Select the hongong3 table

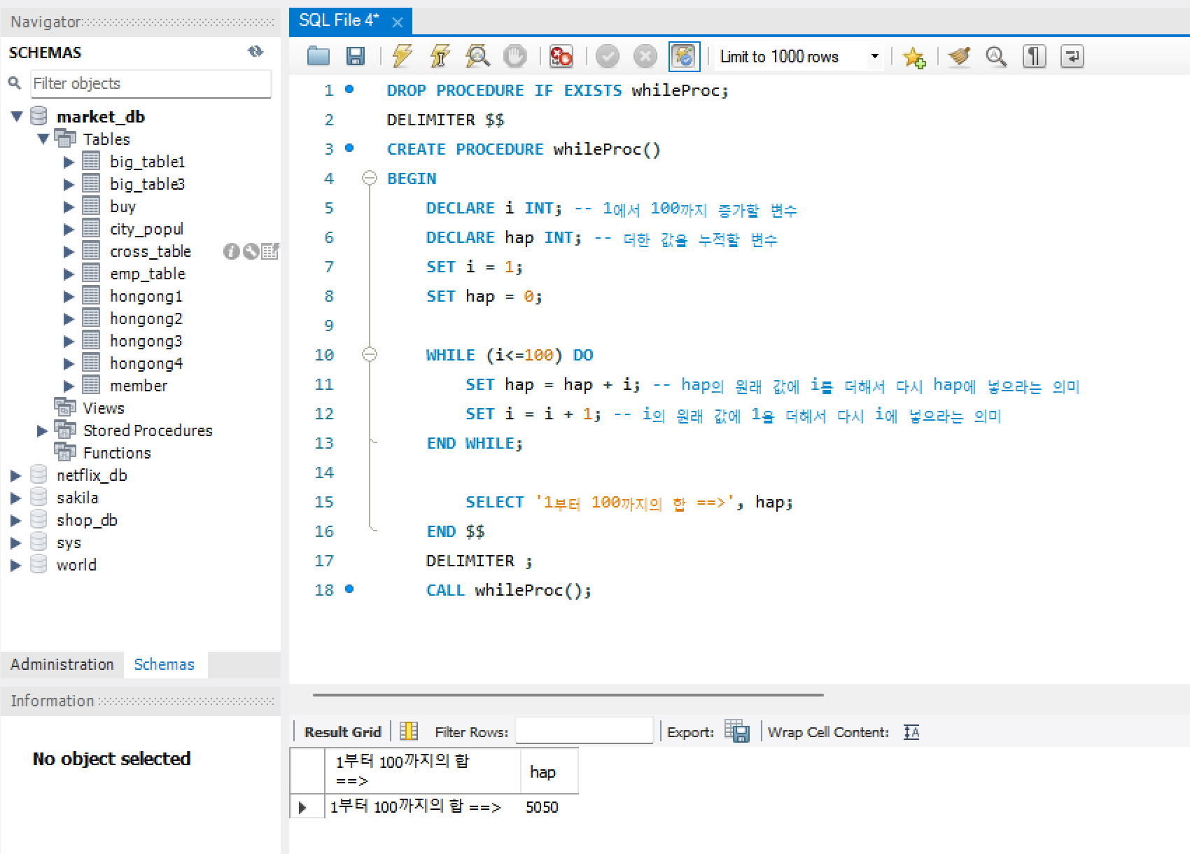coord(146,341)
